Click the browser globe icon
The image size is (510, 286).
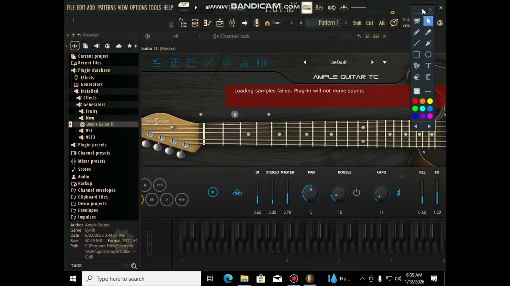coord(107,46)
